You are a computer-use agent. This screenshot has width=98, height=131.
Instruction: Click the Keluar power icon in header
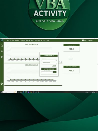tap(89, 40)
